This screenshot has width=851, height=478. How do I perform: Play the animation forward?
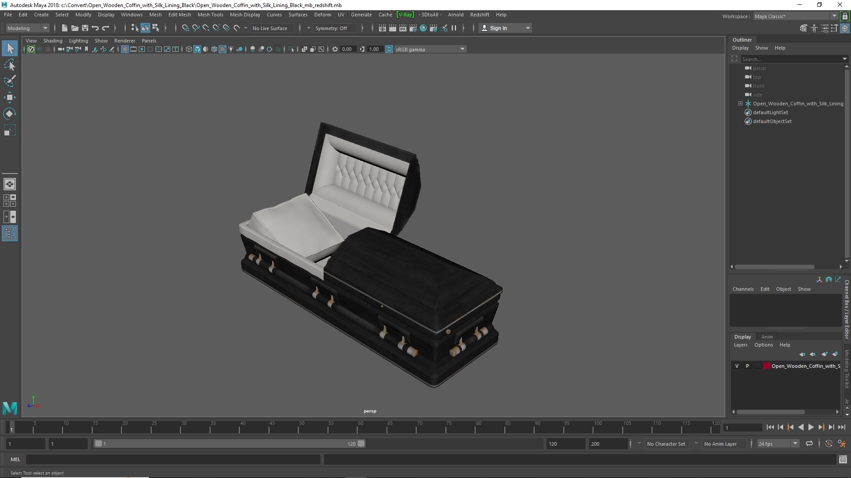click(x=811, y=427)
